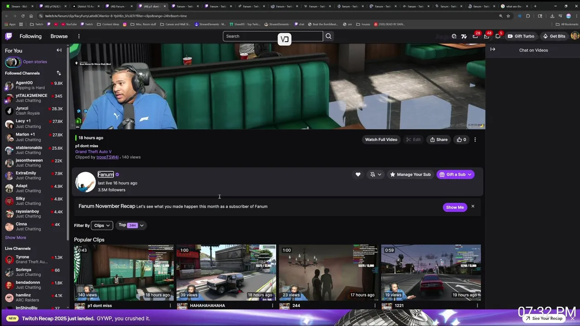Open the browser extensions puzzle icon
Viewport: 580px width, 326px height.
[528, 16]
